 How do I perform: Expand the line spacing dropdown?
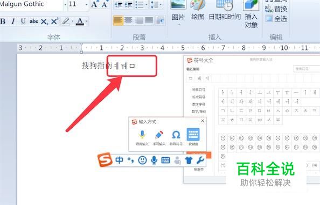click(161, 4)
